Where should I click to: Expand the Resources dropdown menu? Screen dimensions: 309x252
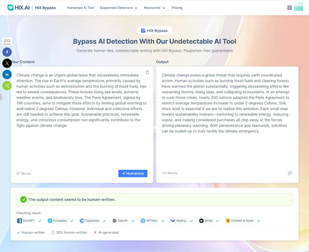154,8
